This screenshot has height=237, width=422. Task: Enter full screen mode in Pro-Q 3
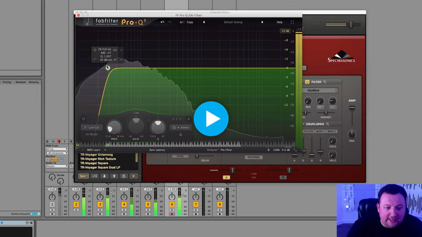[x=292, y=22]
